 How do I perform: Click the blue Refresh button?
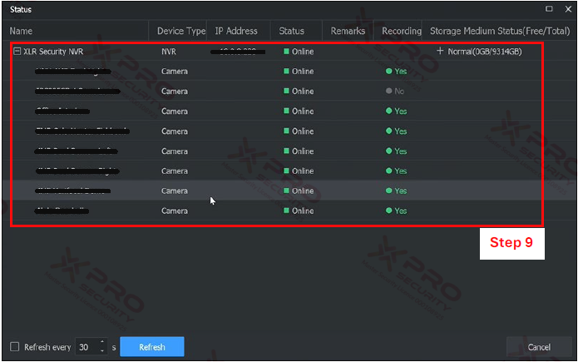152,347
